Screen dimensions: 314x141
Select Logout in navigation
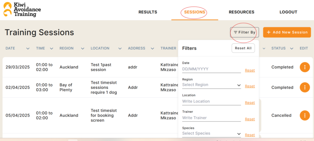(288, 12)
